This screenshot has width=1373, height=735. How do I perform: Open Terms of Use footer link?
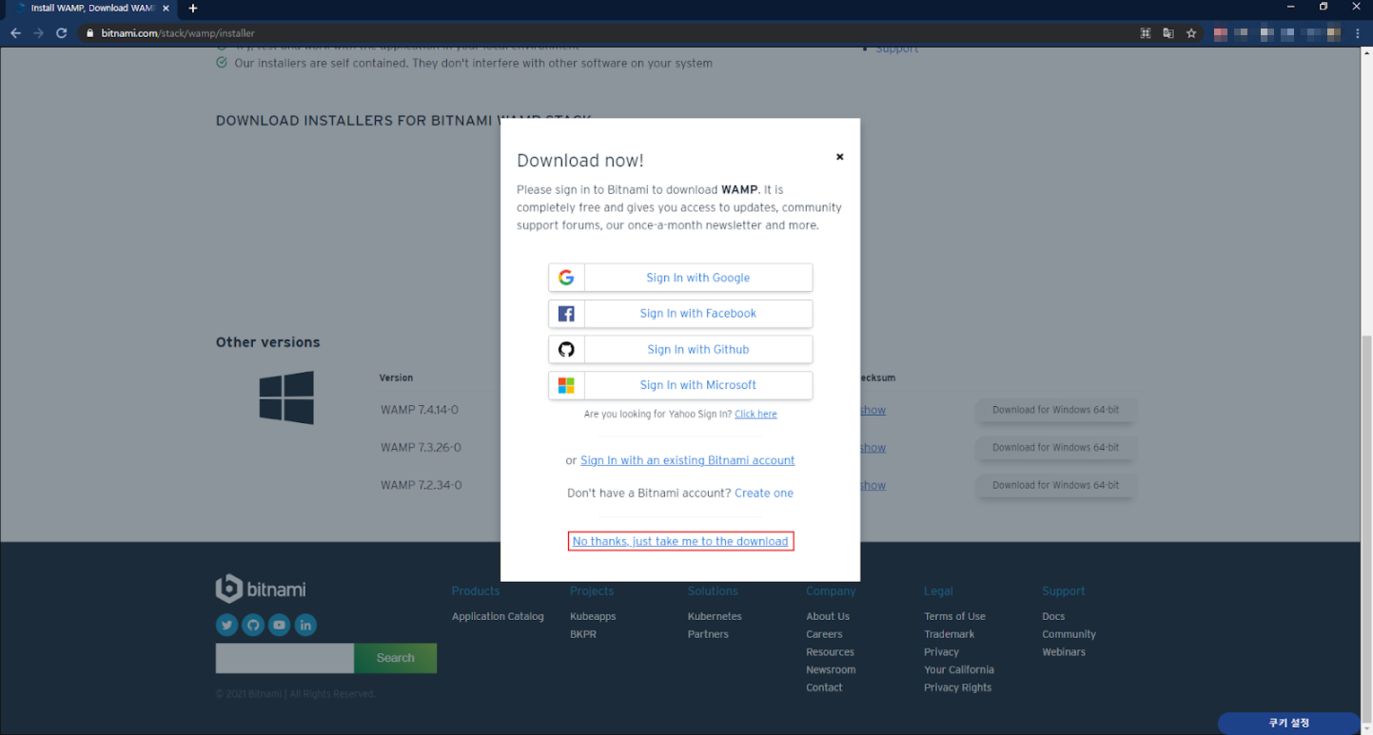[x=954, y=617]
